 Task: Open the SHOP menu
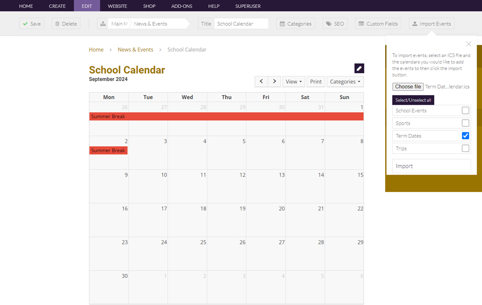click(149, 6)
